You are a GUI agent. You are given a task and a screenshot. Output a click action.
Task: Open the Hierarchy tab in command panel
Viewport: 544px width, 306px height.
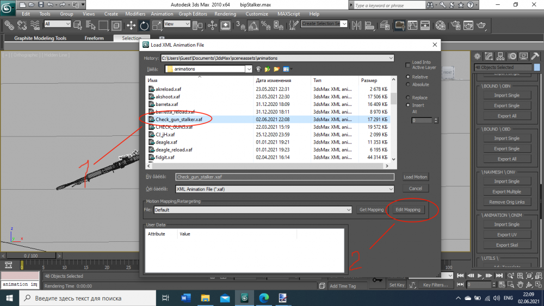coord(500,56)
